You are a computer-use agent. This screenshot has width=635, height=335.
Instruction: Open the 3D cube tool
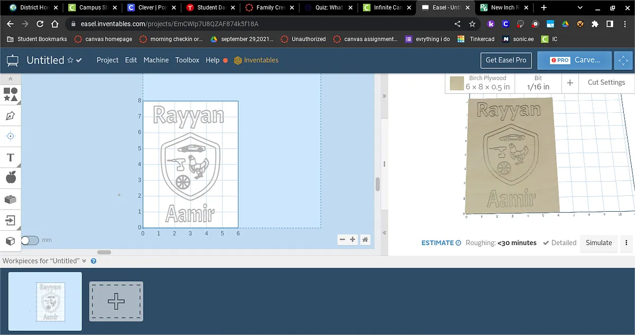pos(10,241)
